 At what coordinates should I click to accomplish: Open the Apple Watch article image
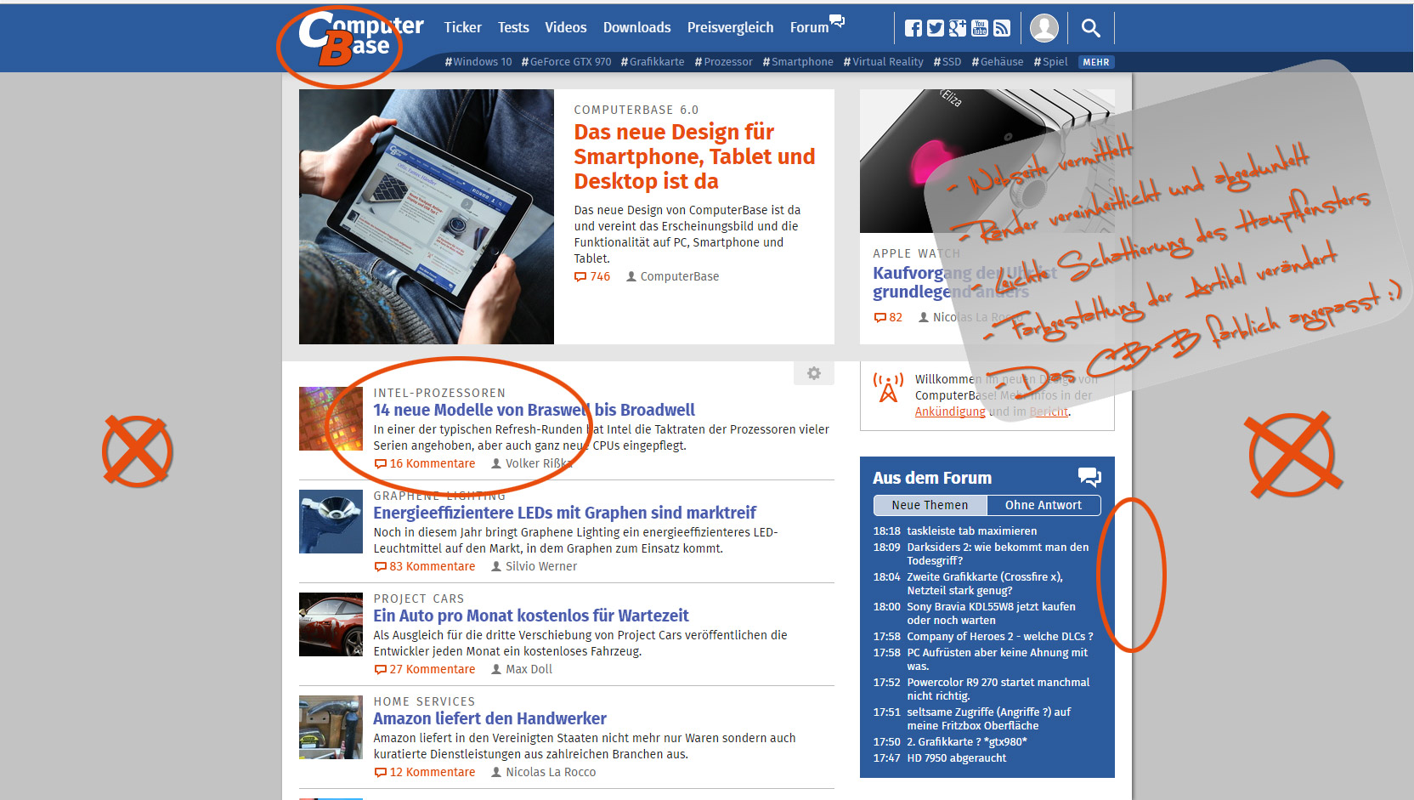pyautogui.click(x=987, y=161)
